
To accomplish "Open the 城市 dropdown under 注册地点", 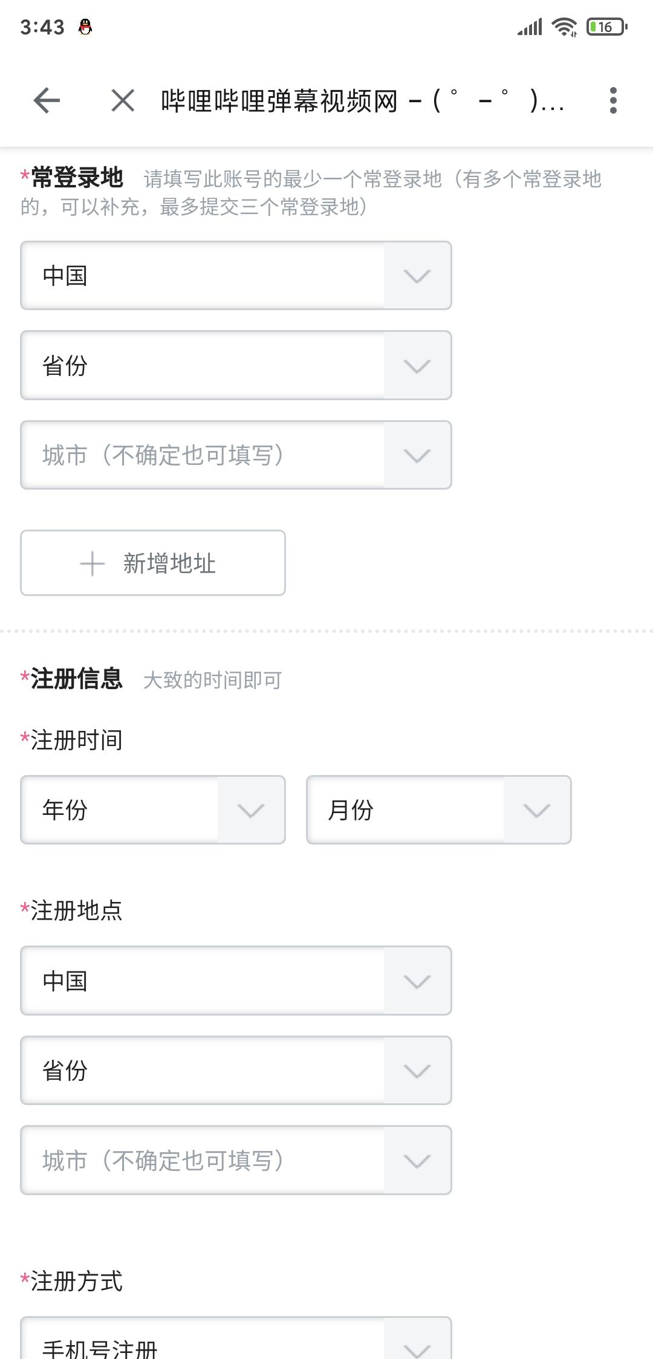I will pos(236,1160).
